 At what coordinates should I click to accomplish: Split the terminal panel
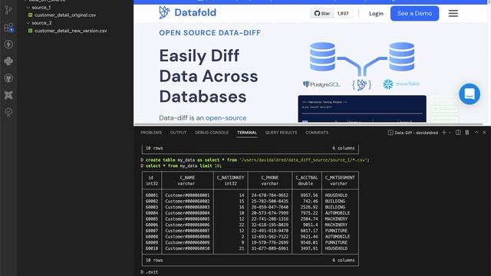tap(458, 133)
